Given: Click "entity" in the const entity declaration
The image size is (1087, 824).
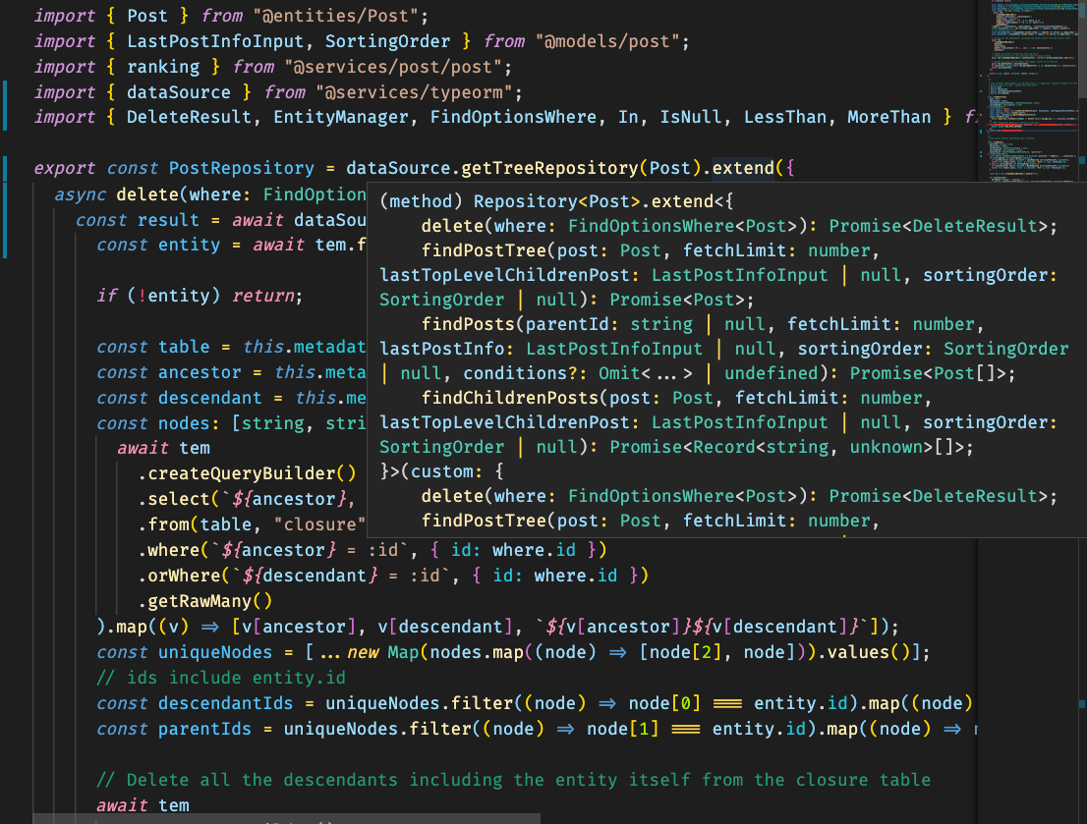Looking at the screenshot, I should (189, 246).
